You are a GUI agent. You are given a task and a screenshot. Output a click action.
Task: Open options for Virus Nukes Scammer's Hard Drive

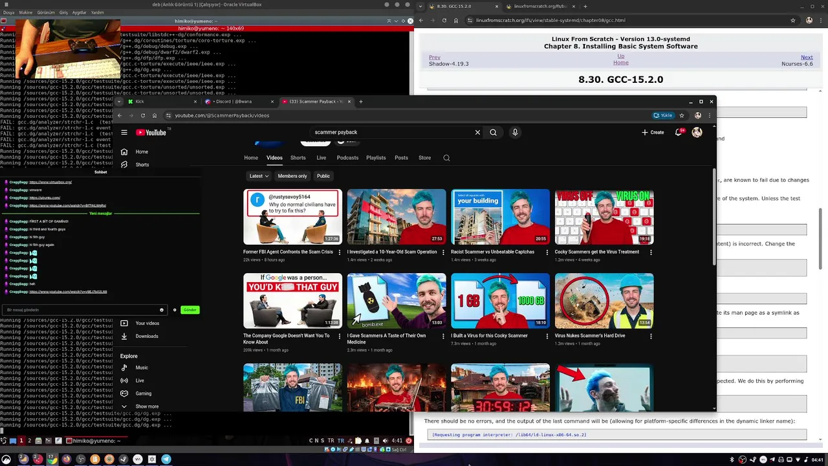(651, 336)
